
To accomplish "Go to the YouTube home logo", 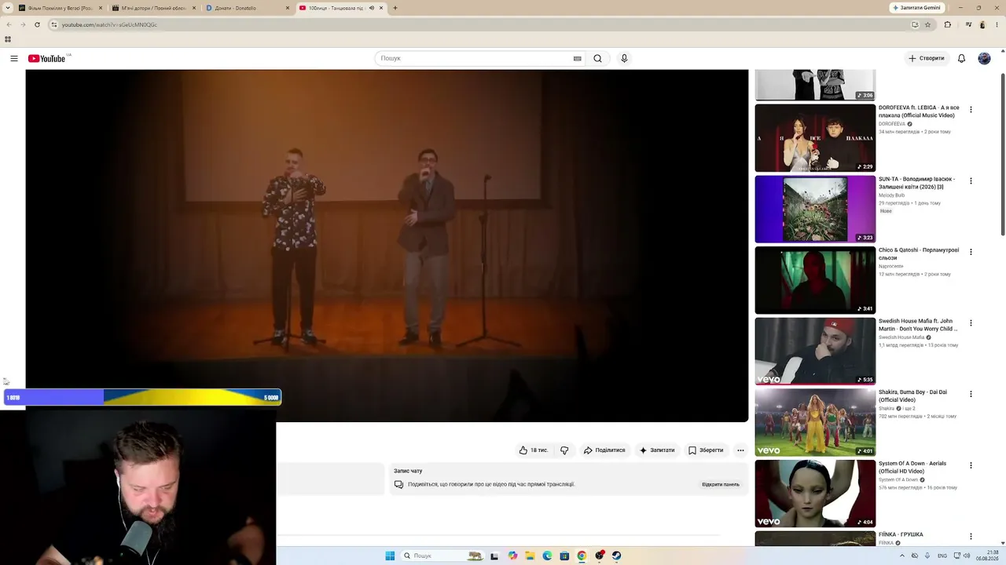I will pos(47,58).
